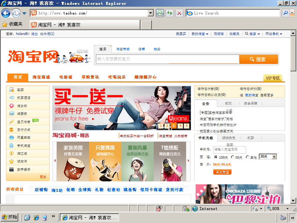Click the 彩票 sidebar icon

click(12, 90)
